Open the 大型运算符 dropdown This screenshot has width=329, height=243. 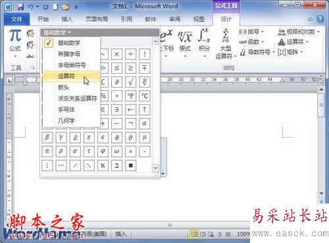pyautogui.click(x=226, y=45)
